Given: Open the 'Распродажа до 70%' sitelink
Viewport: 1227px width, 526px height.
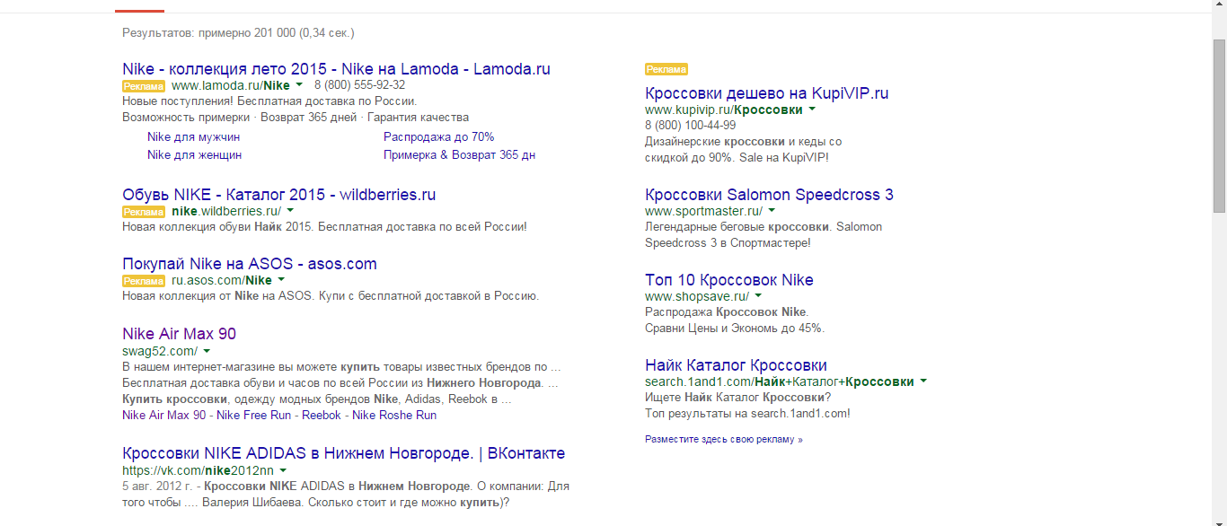Looking at the screenshot, I should [438, 137].
